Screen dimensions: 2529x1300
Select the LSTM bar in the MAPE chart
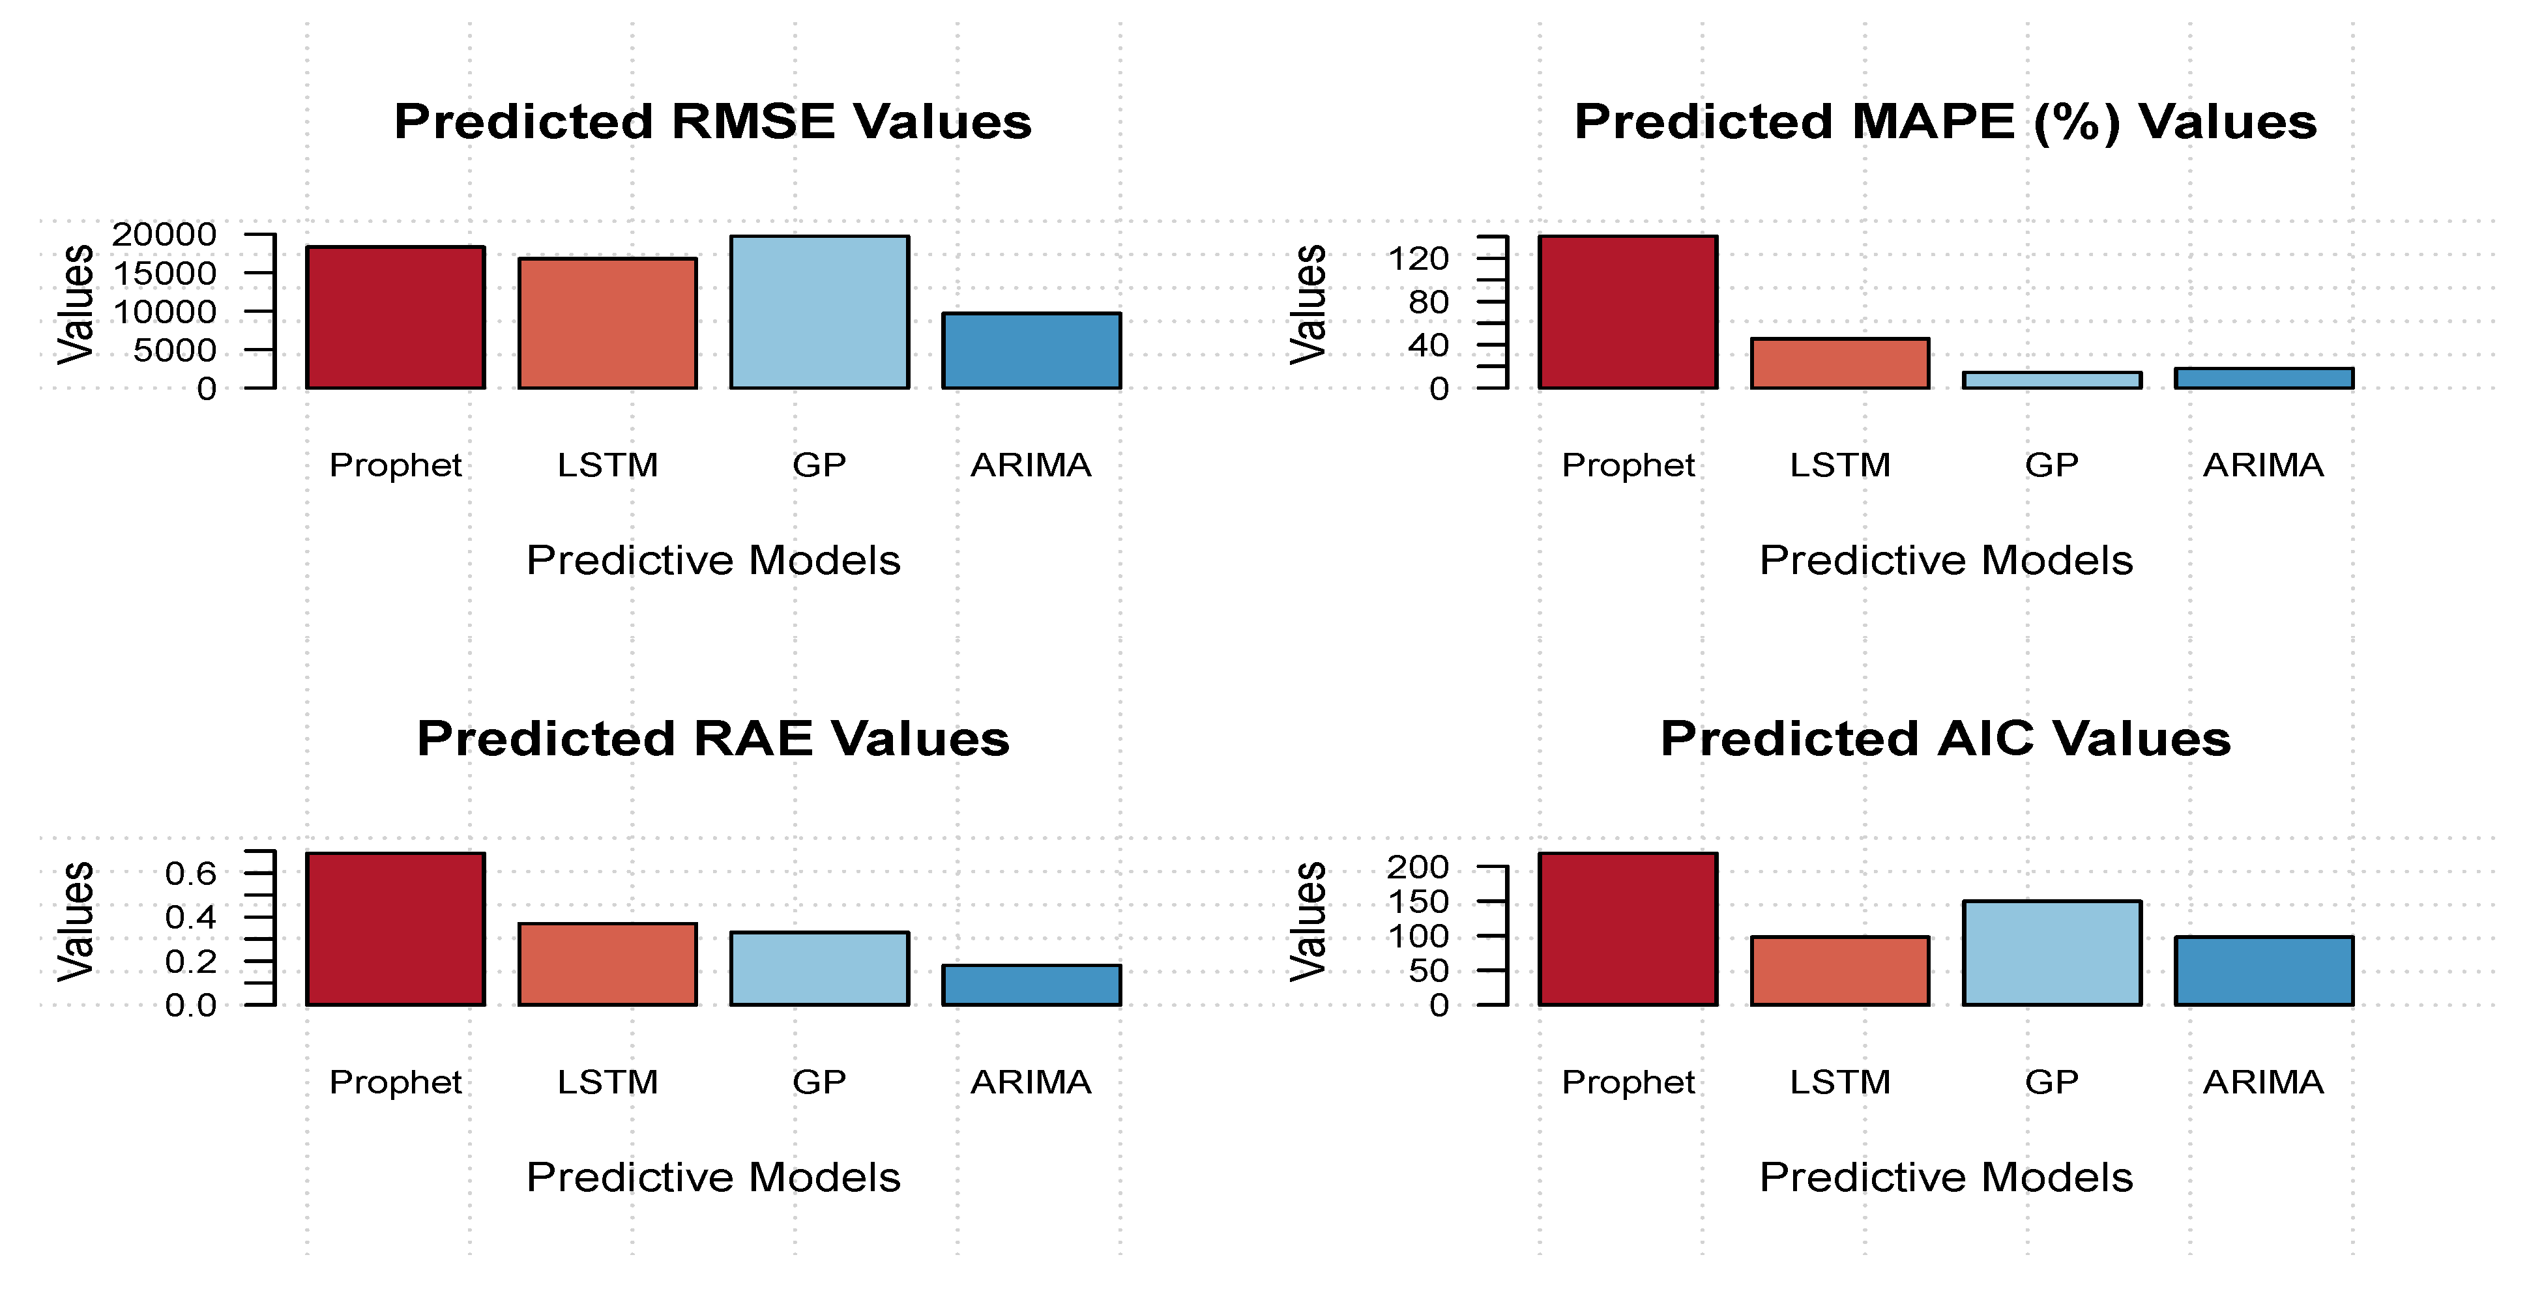click(1840, 363)
